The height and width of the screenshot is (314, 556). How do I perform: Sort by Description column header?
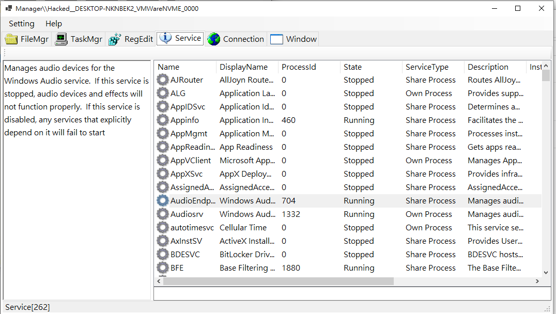496,67
